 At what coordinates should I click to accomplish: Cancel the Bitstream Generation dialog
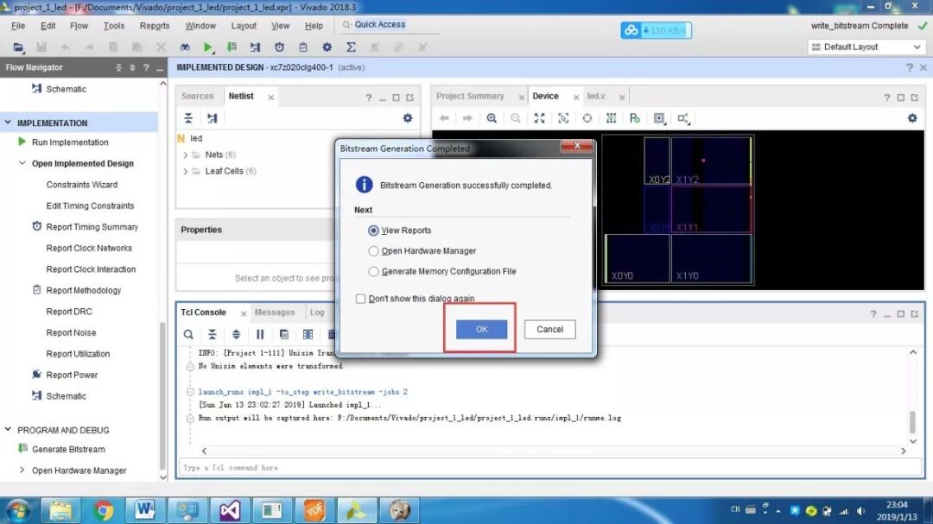coord(549,329)
